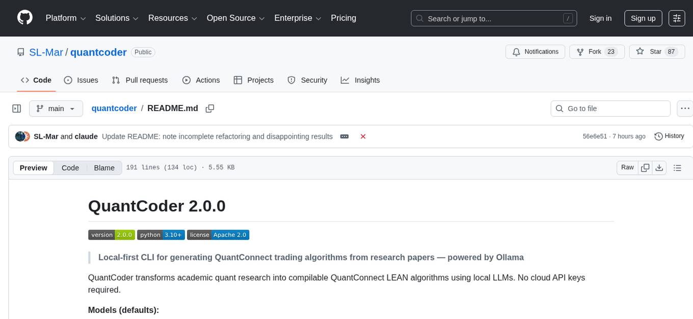Go to the Pull requests tab

(x=140, y=80)
